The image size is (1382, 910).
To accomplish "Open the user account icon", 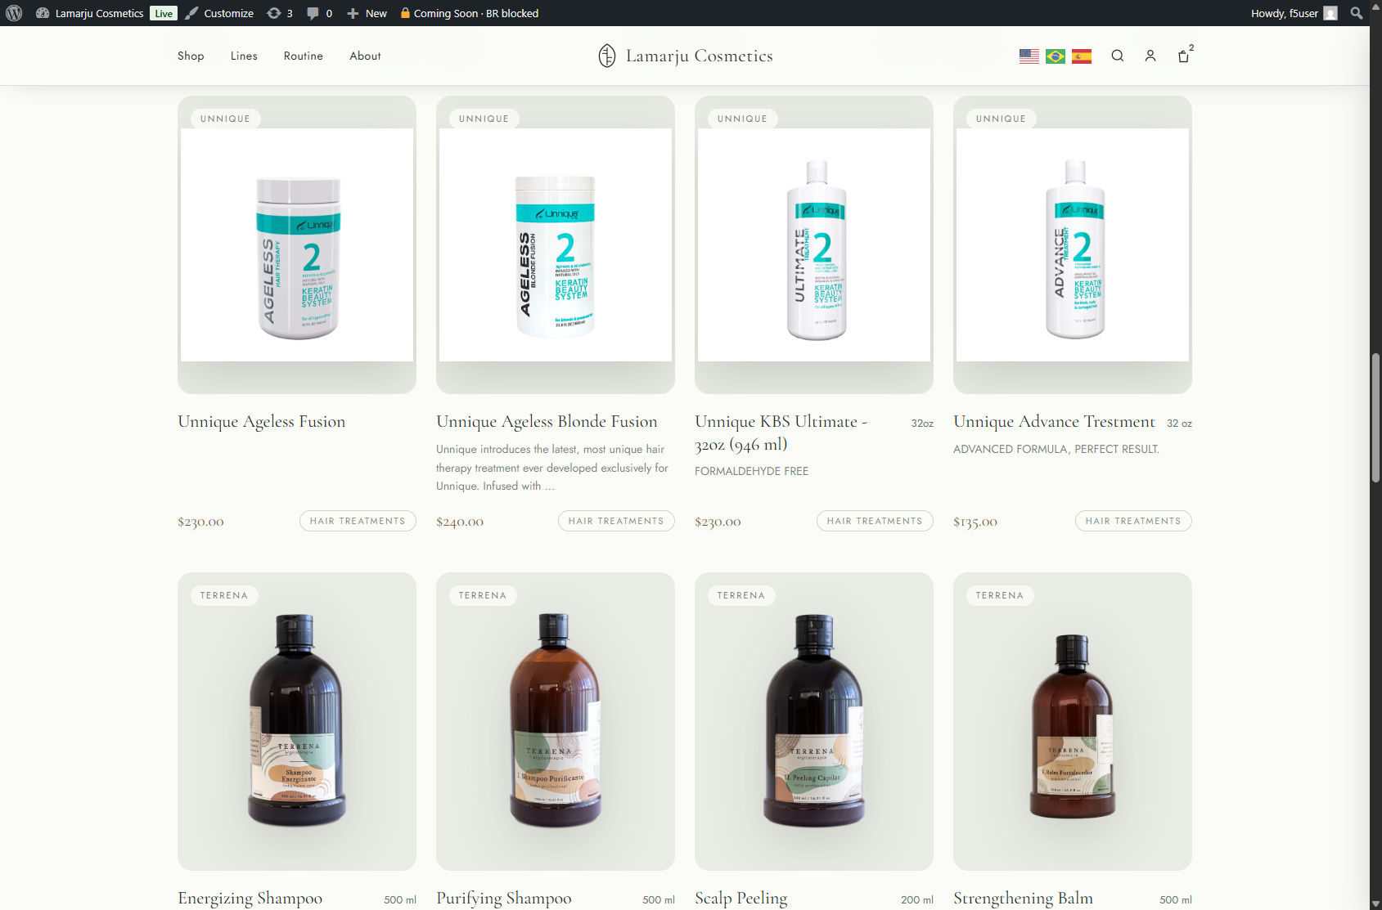I will point(1150,56).
